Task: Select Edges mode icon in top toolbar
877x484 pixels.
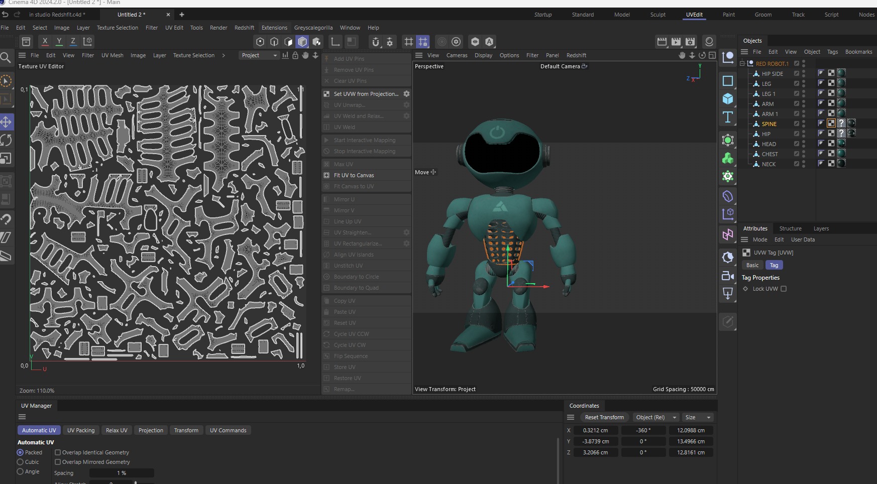Action: (x=274, y=42)
